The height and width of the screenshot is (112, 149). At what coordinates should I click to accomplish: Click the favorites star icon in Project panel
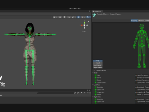coord(84,93)
